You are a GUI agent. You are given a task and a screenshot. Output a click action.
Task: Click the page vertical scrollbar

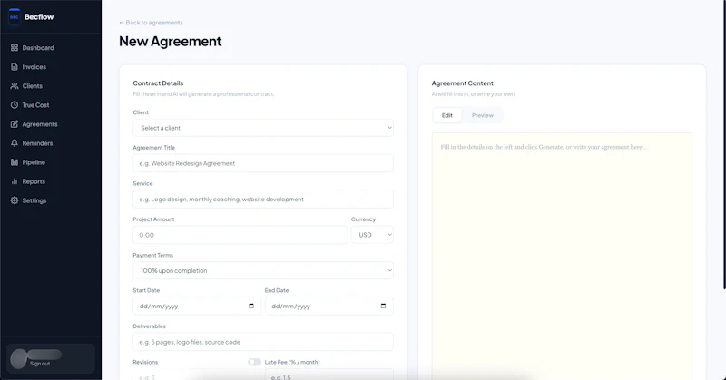[723, 144]
